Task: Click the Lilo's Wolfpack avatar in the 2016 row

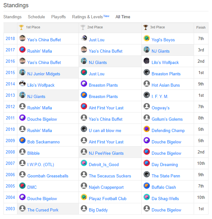Action: click(x=147, y=61)
